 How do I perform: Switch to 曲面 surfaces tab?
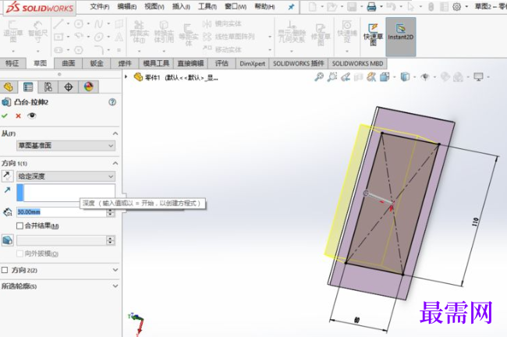coord(68,63)
